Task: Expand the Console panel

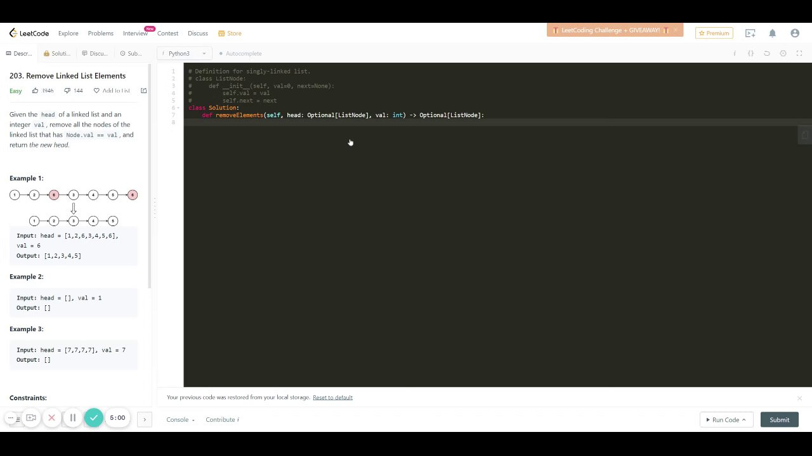Action: (180, 419)
